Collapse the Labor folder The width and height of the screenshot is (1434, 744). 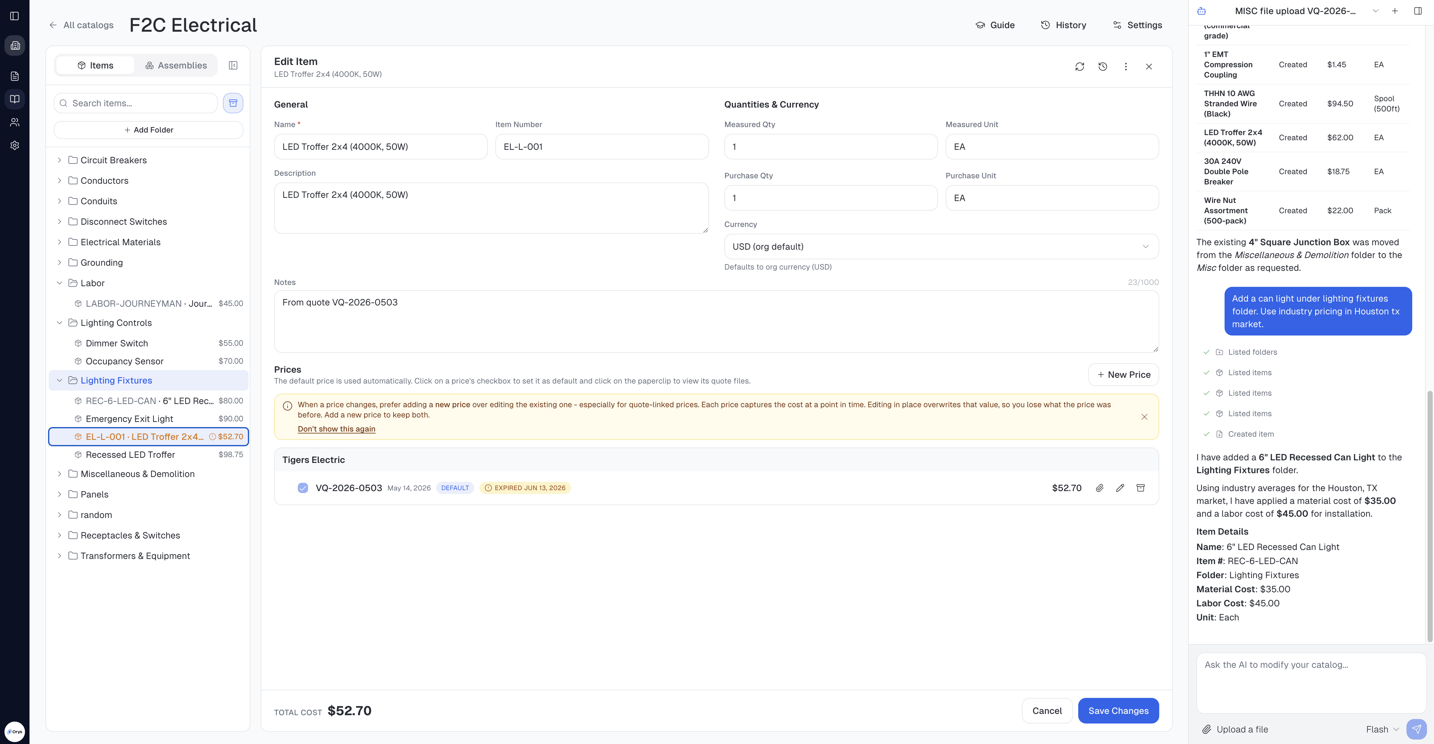[60, 283]
